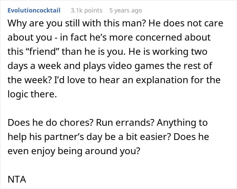
Task: Click the "Run errands?" text
Action: click(117, 122)
